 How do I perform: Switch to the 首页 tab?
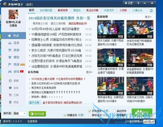click(x=32, y=10)
